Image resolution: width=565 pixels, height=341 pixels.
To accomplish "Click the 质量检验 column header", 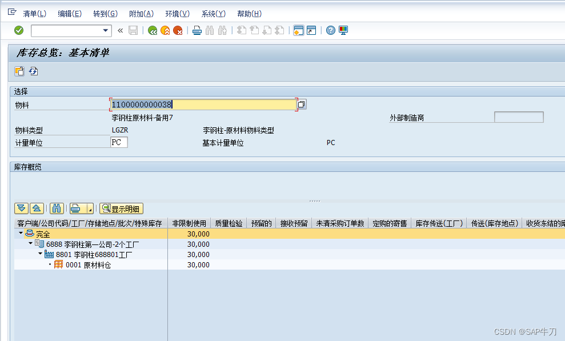I will click(x=229, y=223).
